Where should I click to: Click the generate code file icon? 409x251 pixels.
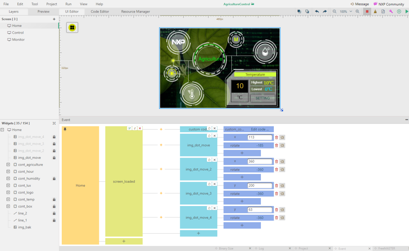click(x=383, y=11)
